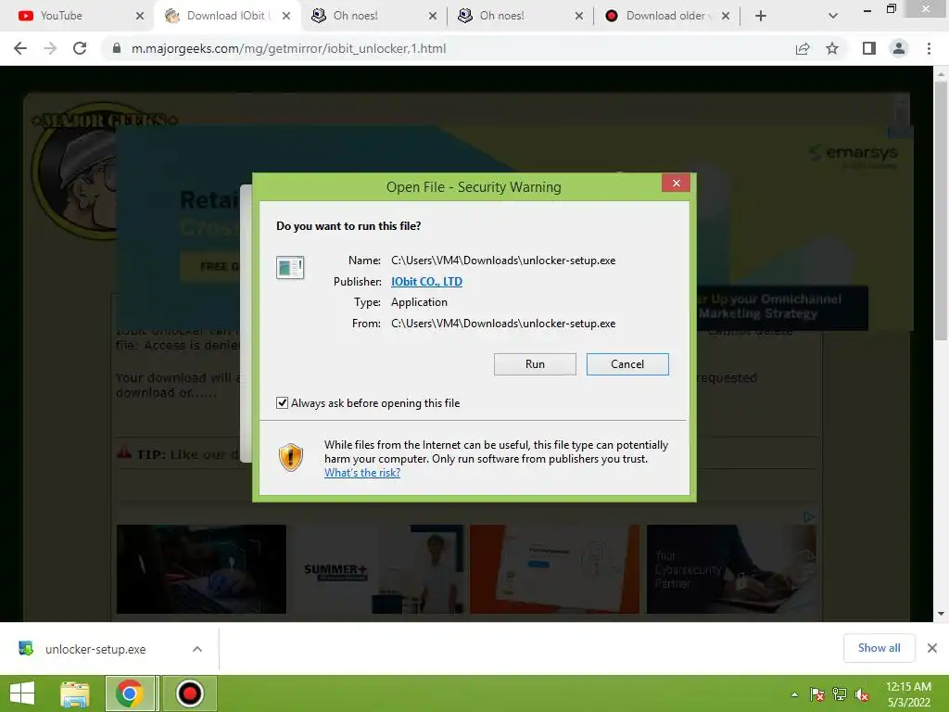Share this page icon in address bar

tap(803, 48)
